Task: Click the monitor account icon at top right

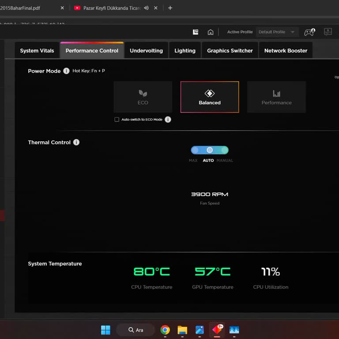Action: (x=328, y=32)
